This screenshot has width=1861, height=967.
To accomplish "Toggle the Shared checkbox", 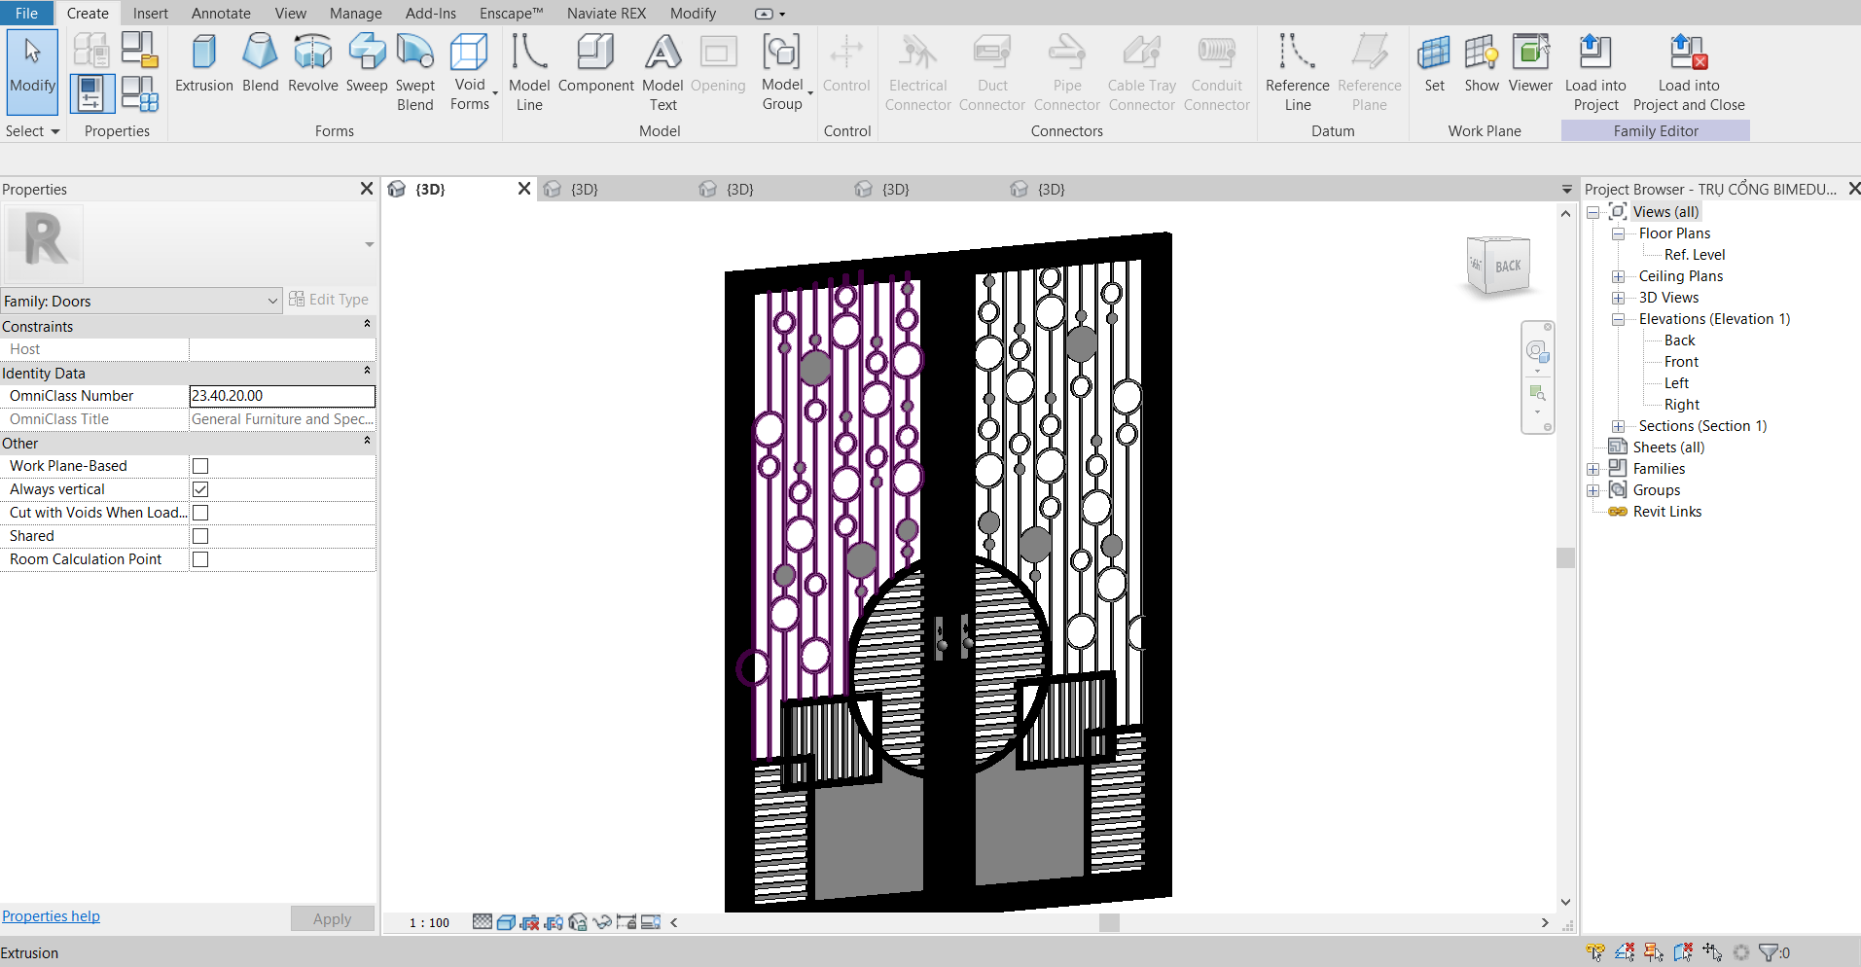I will [200, 536].
